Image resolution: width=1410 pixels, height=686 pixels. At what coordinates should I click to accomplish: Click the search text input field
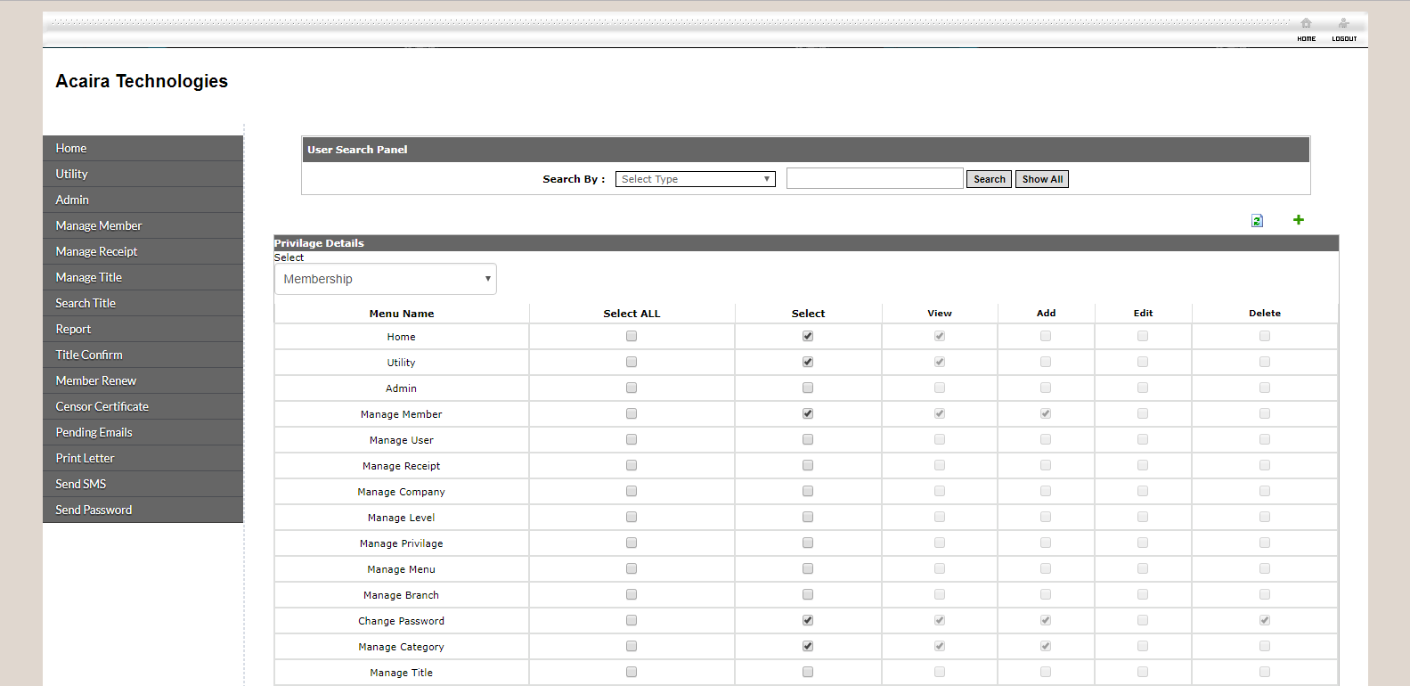pyautogui.click(x=874, y=179)
